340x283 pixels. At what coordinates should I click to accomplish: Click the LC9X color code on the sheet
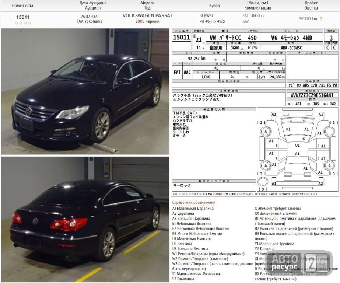pos(206,77)
